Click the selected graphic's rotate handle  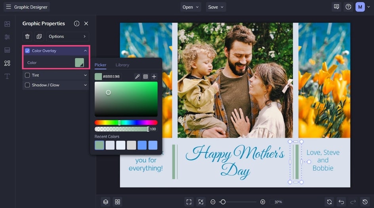point(309,162)
